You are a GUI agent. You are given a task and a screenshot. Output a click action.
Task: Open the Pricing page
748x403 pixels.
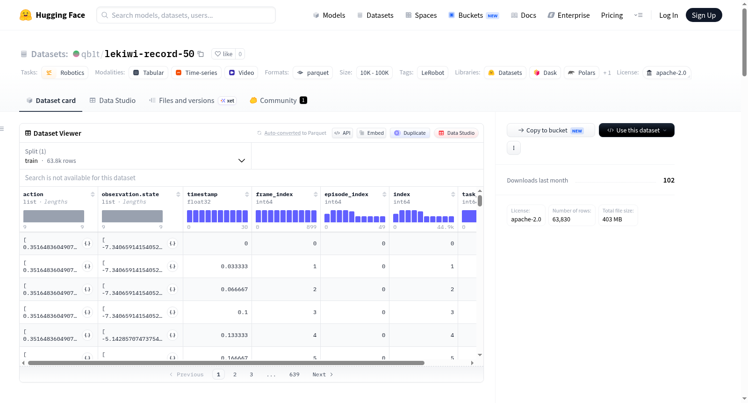611,15
